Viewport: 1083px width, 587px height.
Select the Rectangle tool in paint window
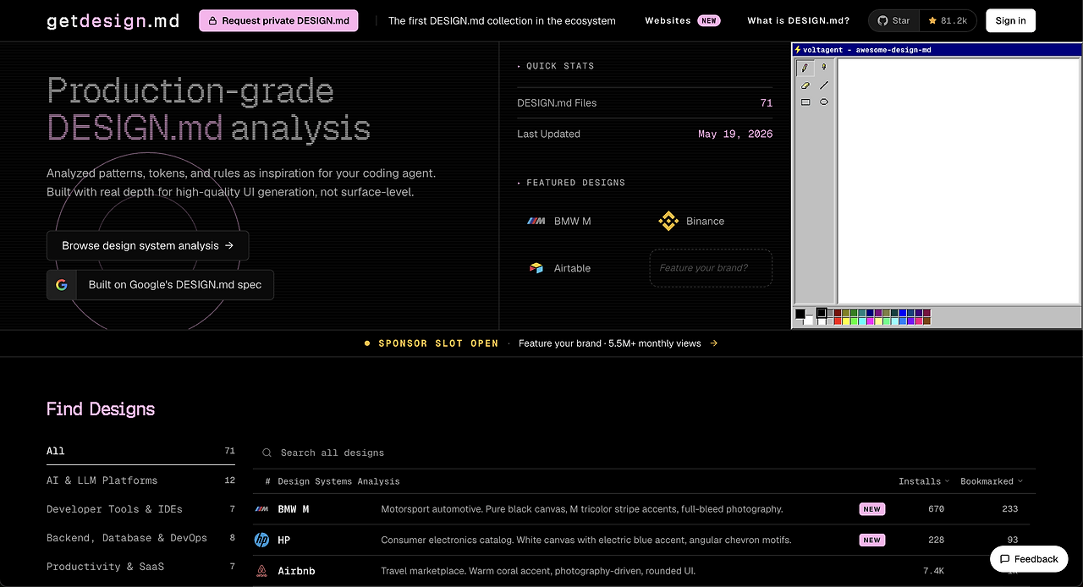coord(805,102)
